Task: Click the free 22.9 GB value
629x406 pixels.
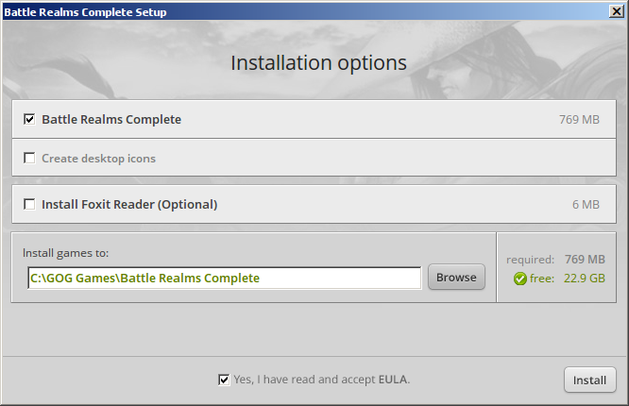Action: [584, 278]
